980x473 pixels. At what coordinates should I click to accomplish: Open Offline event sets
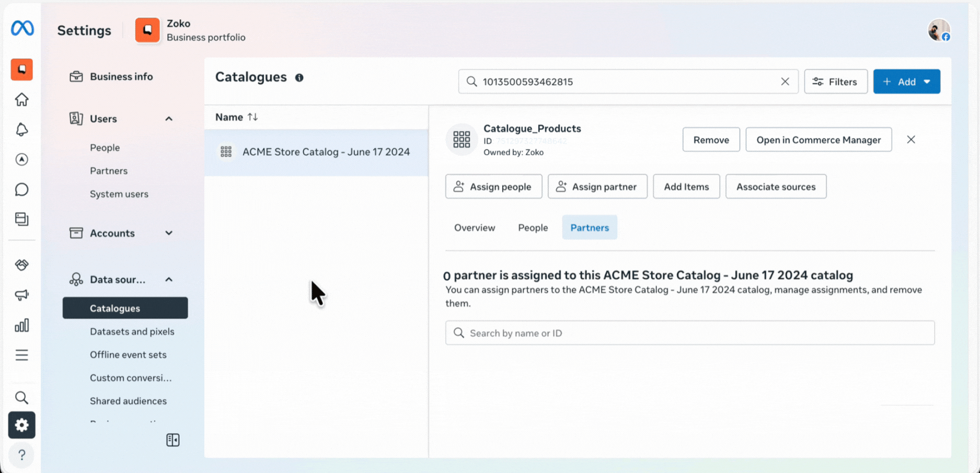[x=128, y=354]
